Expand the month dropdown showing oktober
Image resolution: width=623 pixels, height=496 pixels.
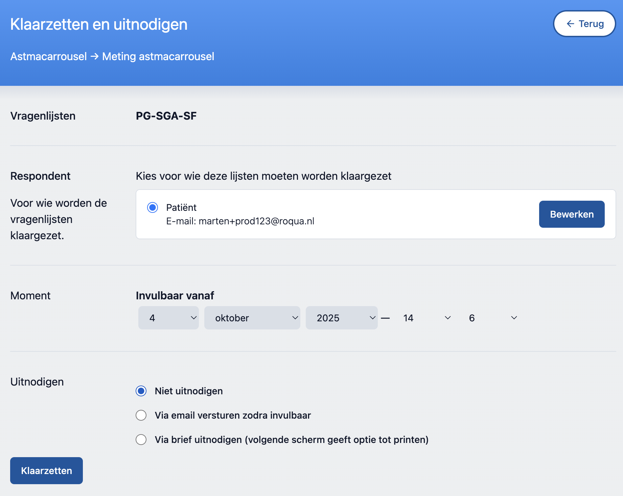coord(252,318)
